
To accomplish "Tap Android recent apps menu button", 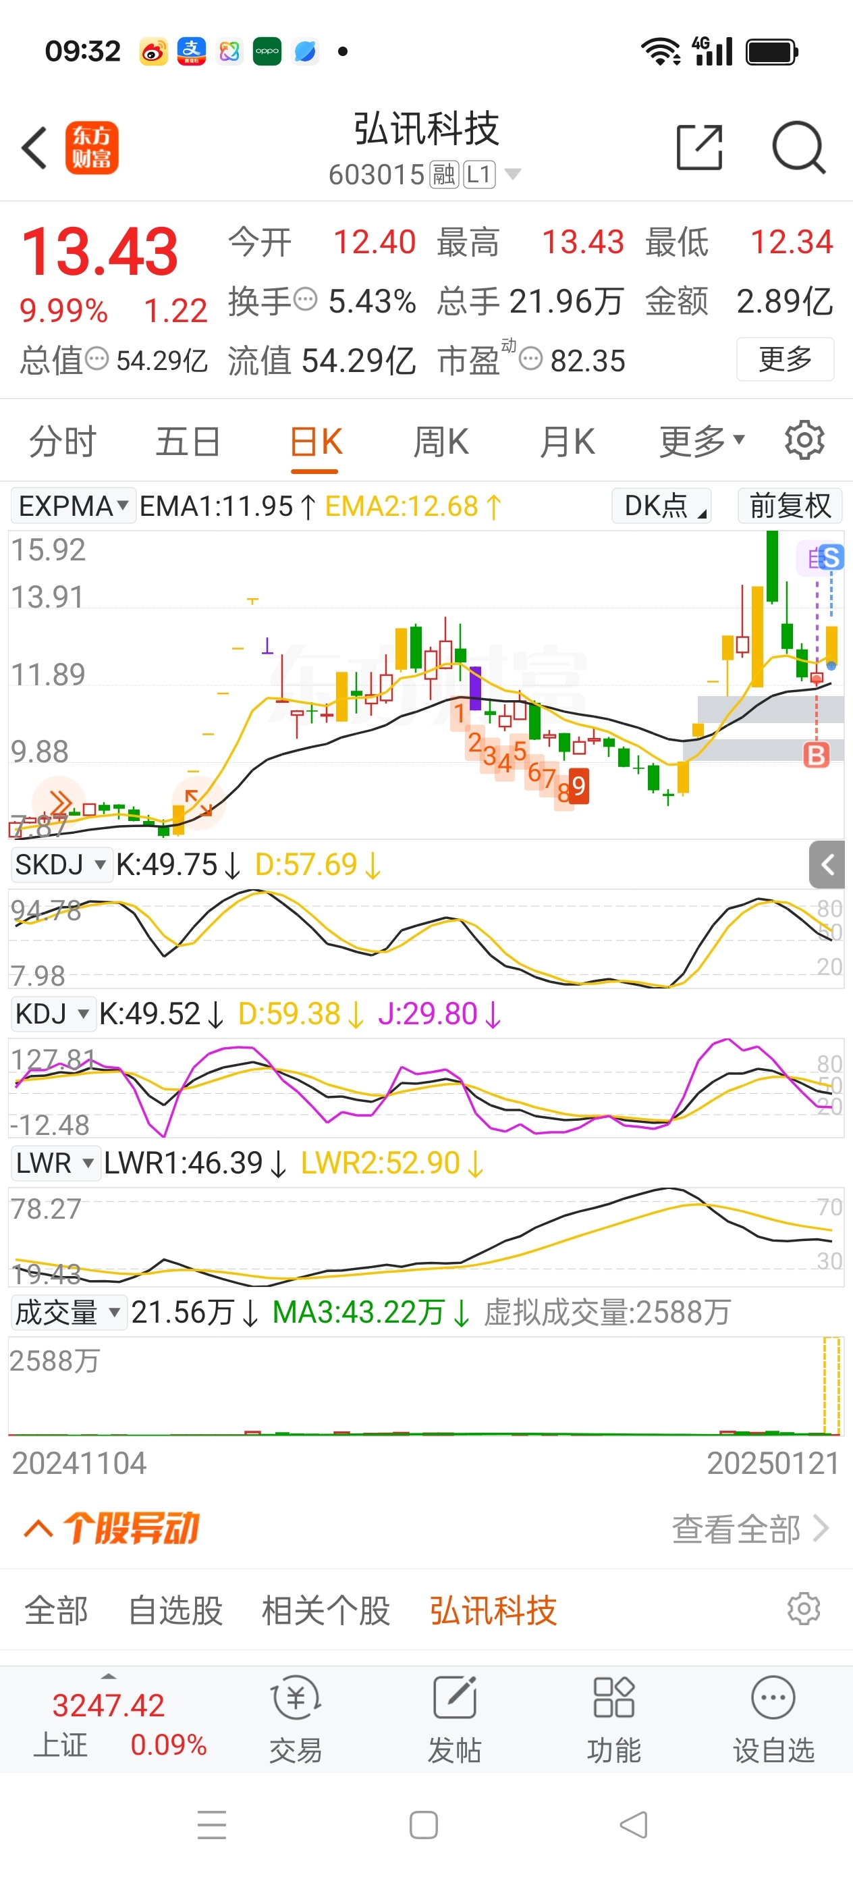I will pos(212,1824).
